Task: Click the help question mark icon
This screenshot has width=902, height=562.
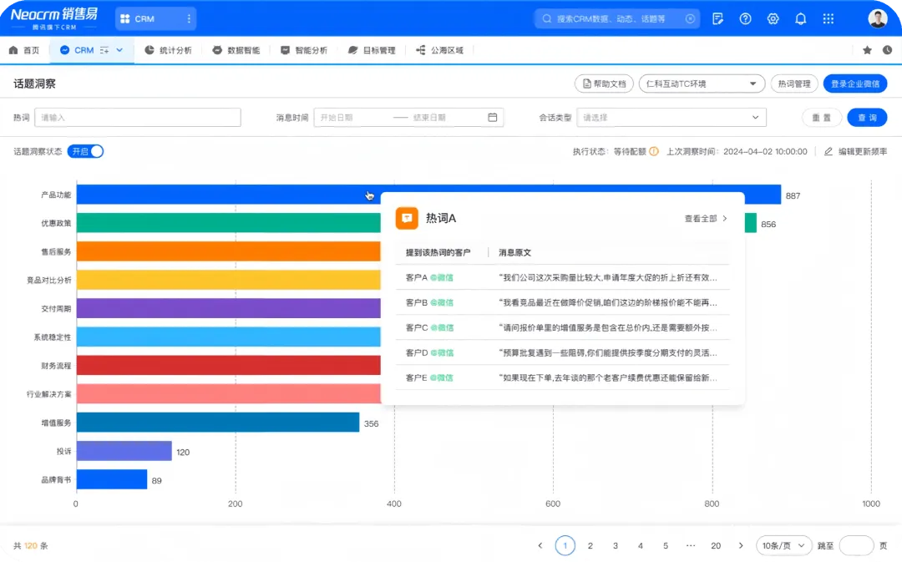Action: (746, 18)
